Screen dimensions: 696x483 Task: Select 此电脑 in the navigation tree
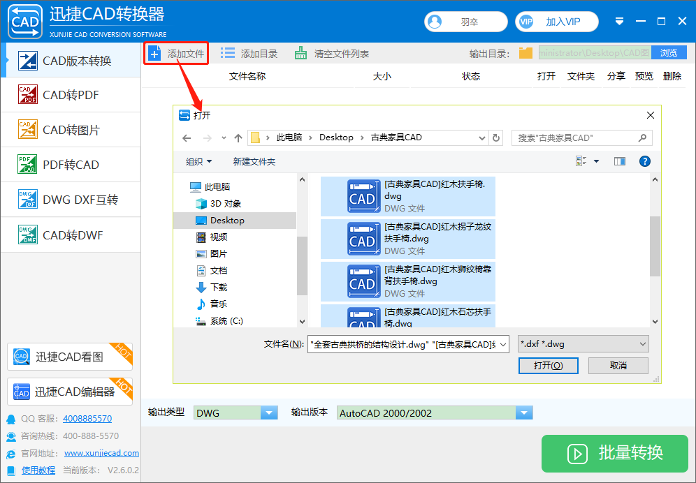tap(210, 187)
